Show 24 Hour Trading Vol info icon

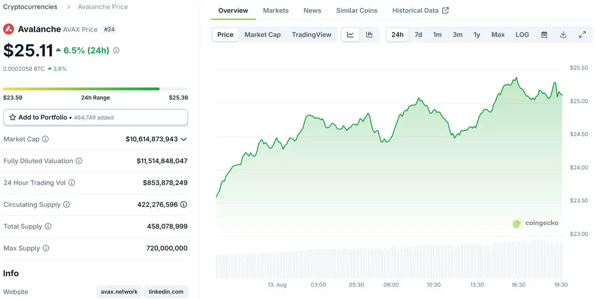(72, 183)
